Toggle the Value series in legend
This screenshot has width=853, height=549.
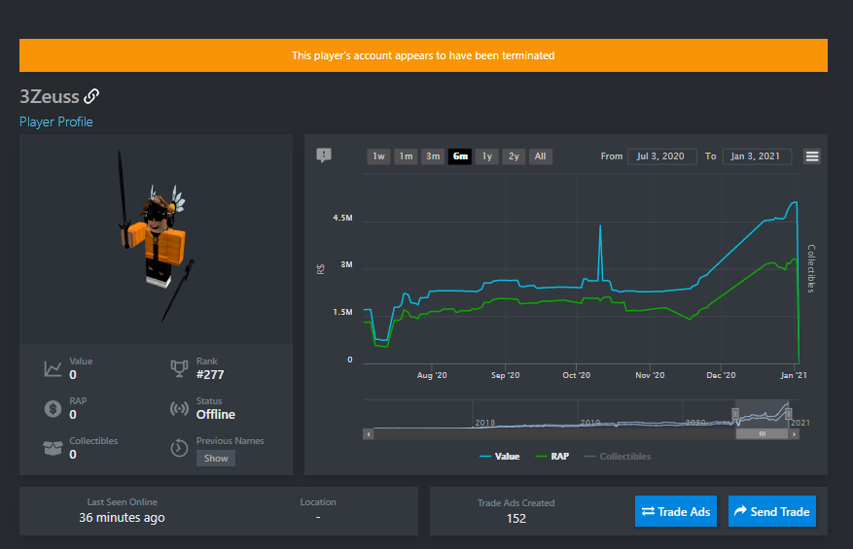(x=499, y=457)
